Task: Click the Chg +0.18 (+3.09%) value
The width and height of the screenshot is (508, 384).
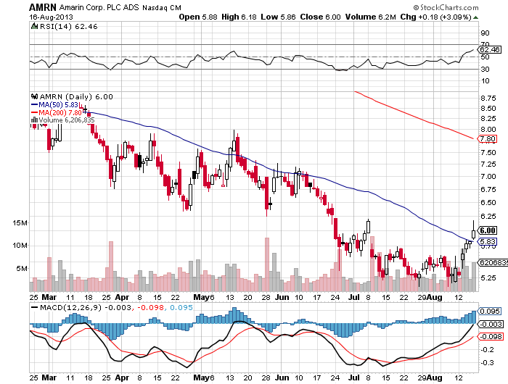Action: 435,17
